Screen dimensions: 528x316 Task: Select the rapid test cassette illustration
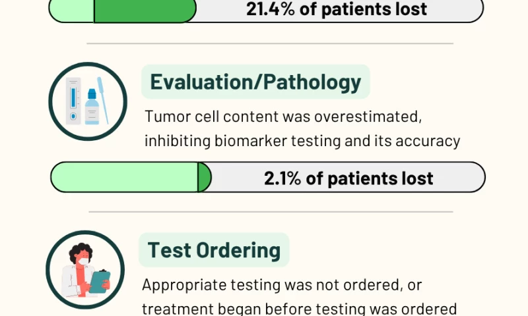point(73,100)
